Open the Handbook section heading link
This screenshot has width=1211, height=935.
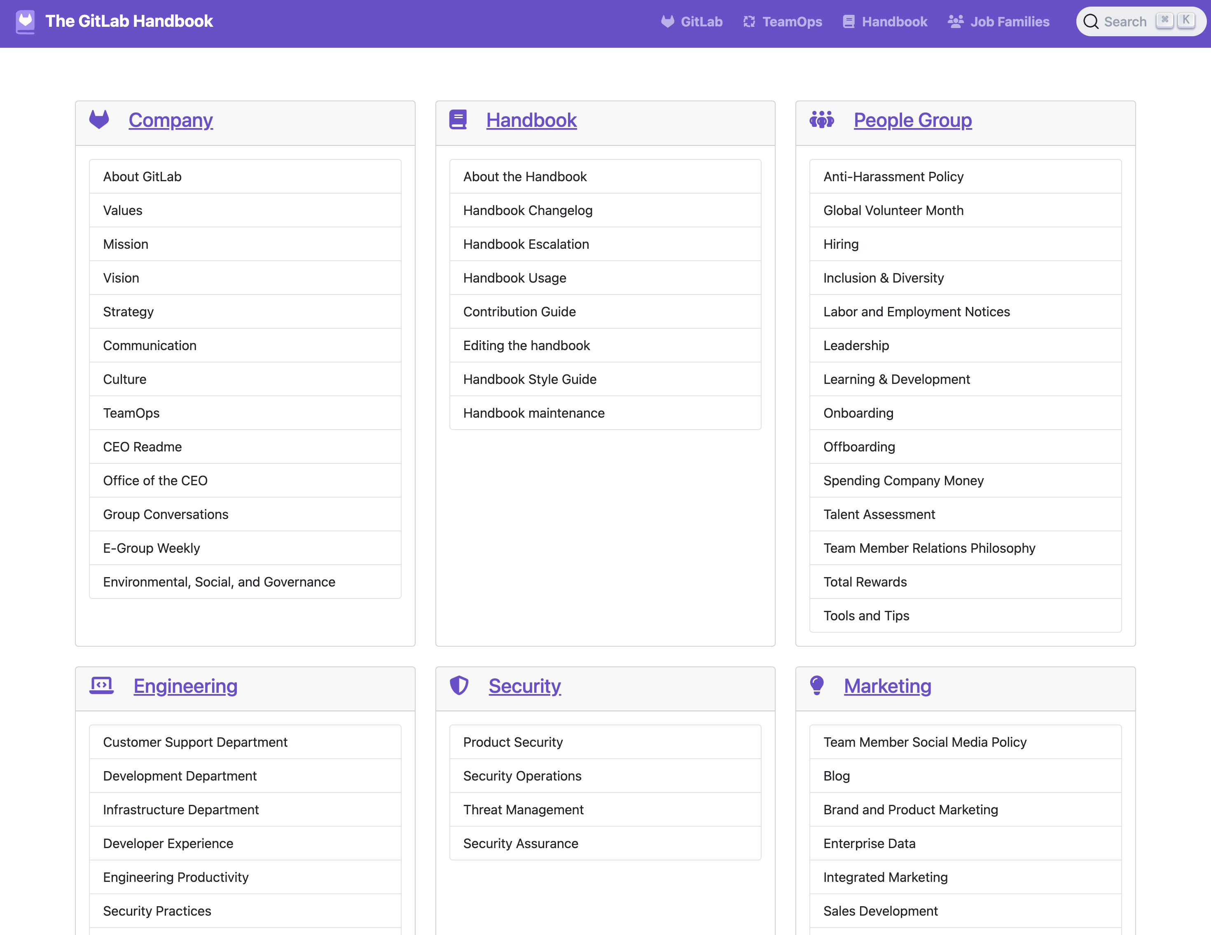tap(531, 120)
